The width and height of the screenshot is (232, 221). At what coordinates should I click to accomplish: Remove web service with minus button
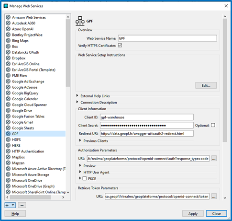pyautogui.click(x=22, y=205)
